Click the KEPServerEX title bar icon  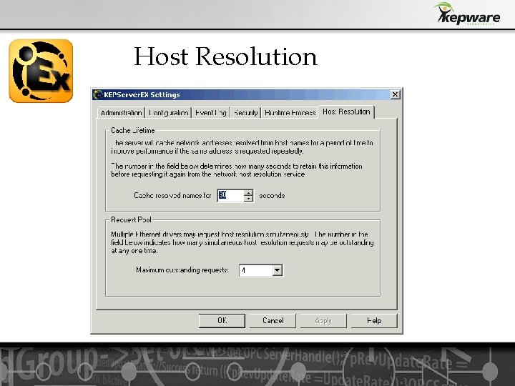(x=97, y=94)
